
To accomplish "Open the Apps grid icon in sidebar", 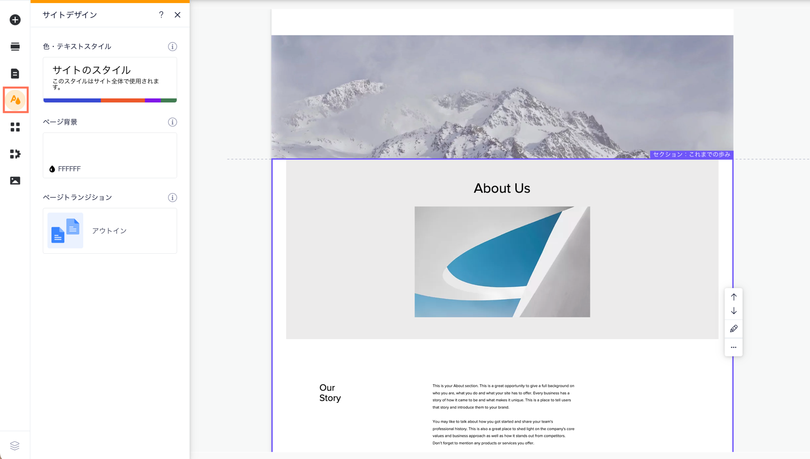I will click(x=15, y=127).
